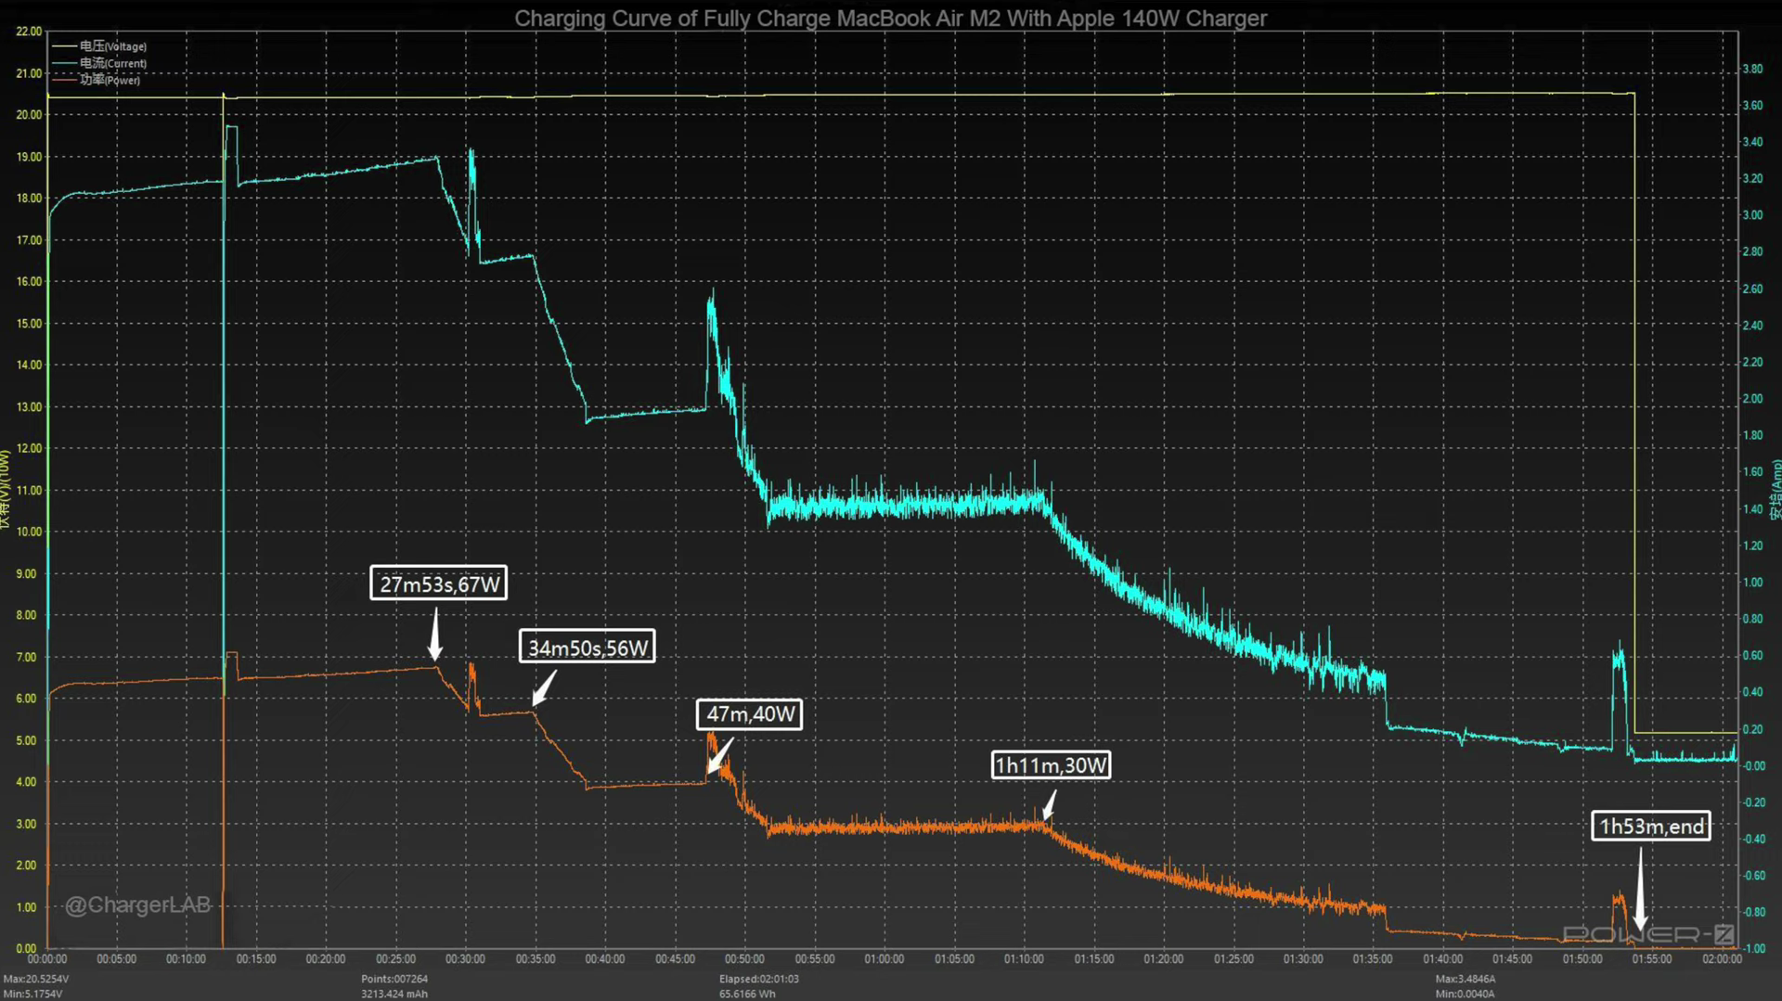The image size is (1782, 1001).
Task: Click the 01:50:00 time axis label
Action: point(1582,959)
